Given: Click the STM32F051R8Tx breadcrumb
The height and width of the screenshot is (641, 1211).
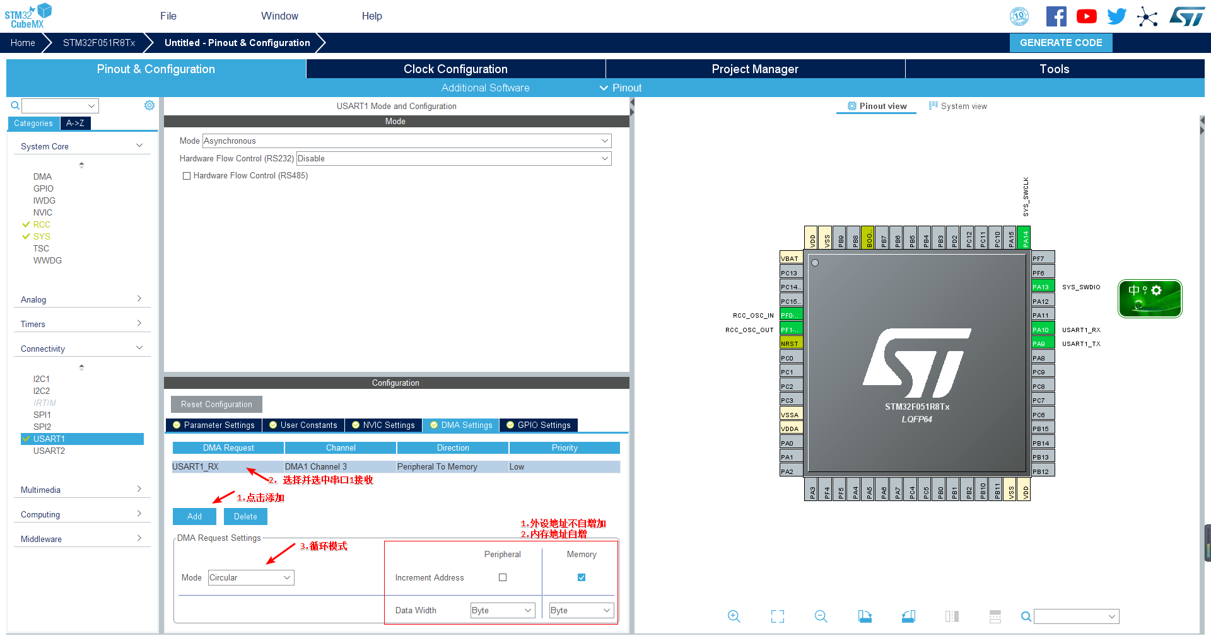Looking at the screenshot, I should click(99, 43).
